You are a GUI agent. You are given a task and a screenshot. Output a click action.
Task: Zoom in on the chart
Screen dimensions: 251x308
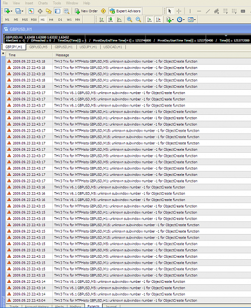(129, 19)
